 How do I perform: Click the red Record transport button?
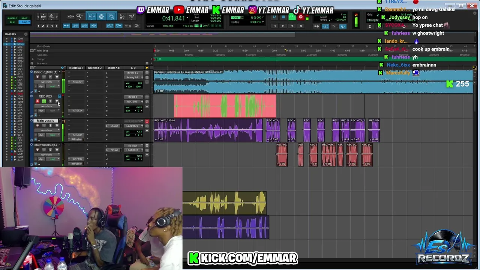tap(301, 17)
